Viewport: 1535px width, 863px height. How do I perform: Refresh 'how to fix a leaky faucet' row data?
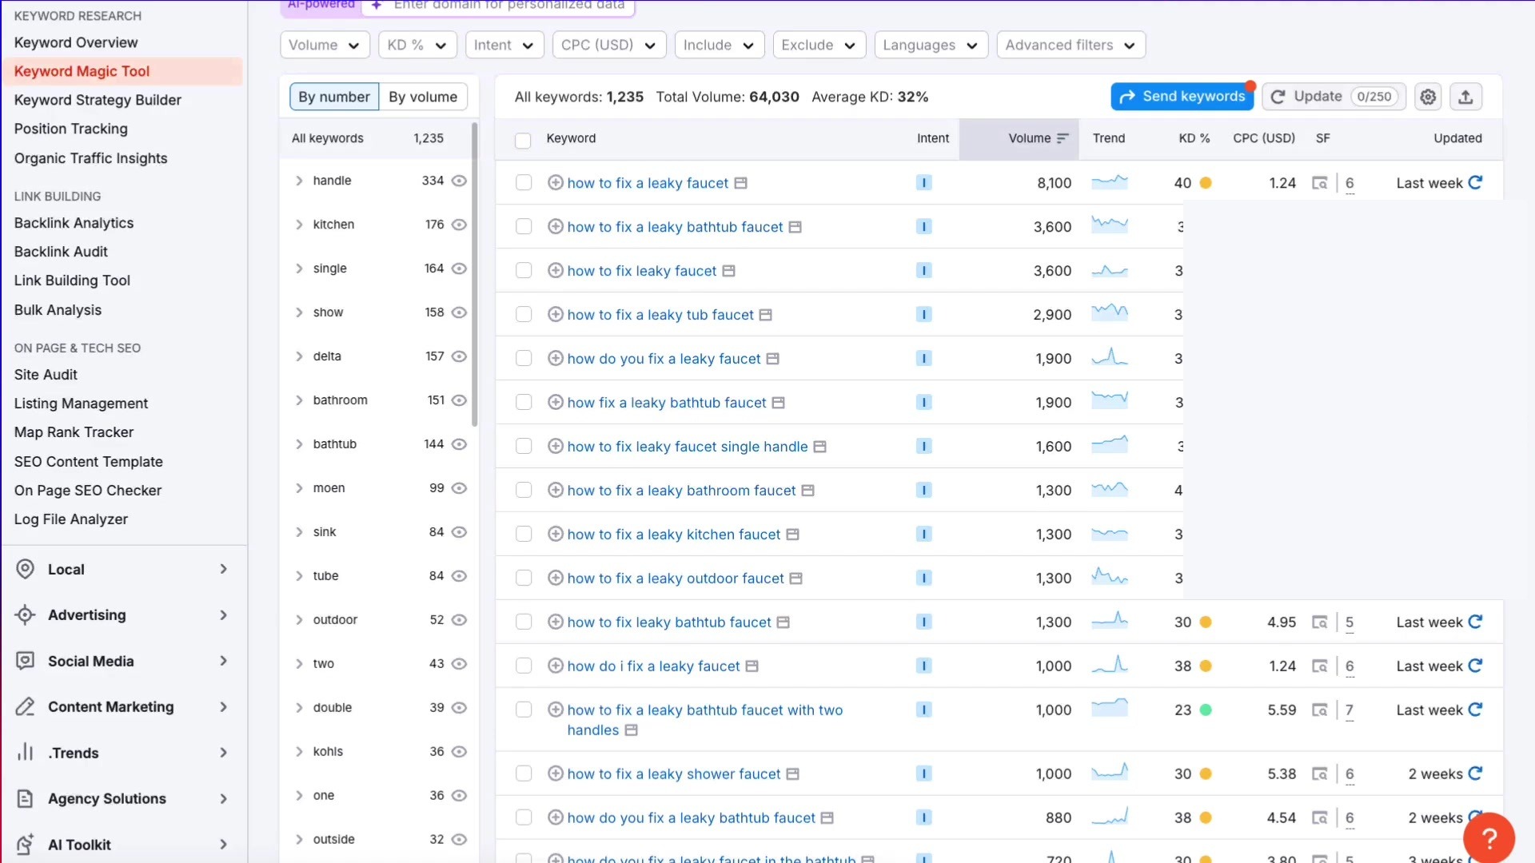1475,182
